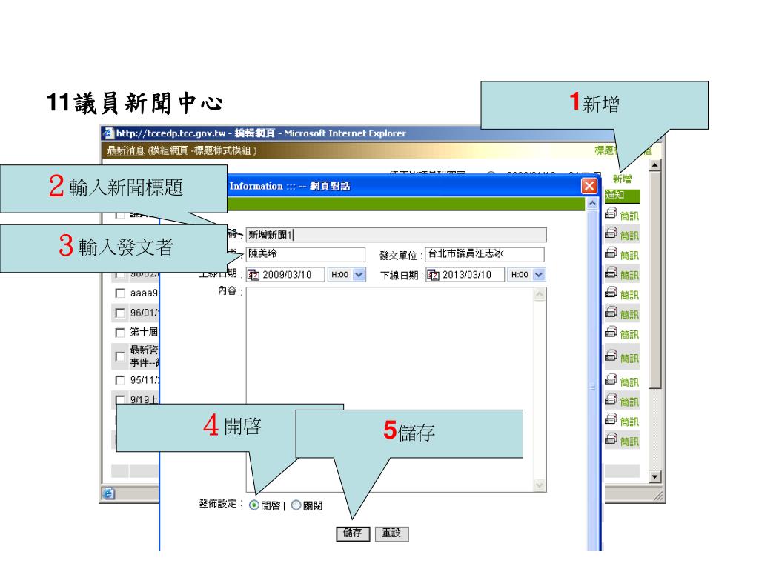Screen dimensions: 759x569
Task: Click the down arrow of the 內容 textarea scrollbar
Action: coord(540,485)
